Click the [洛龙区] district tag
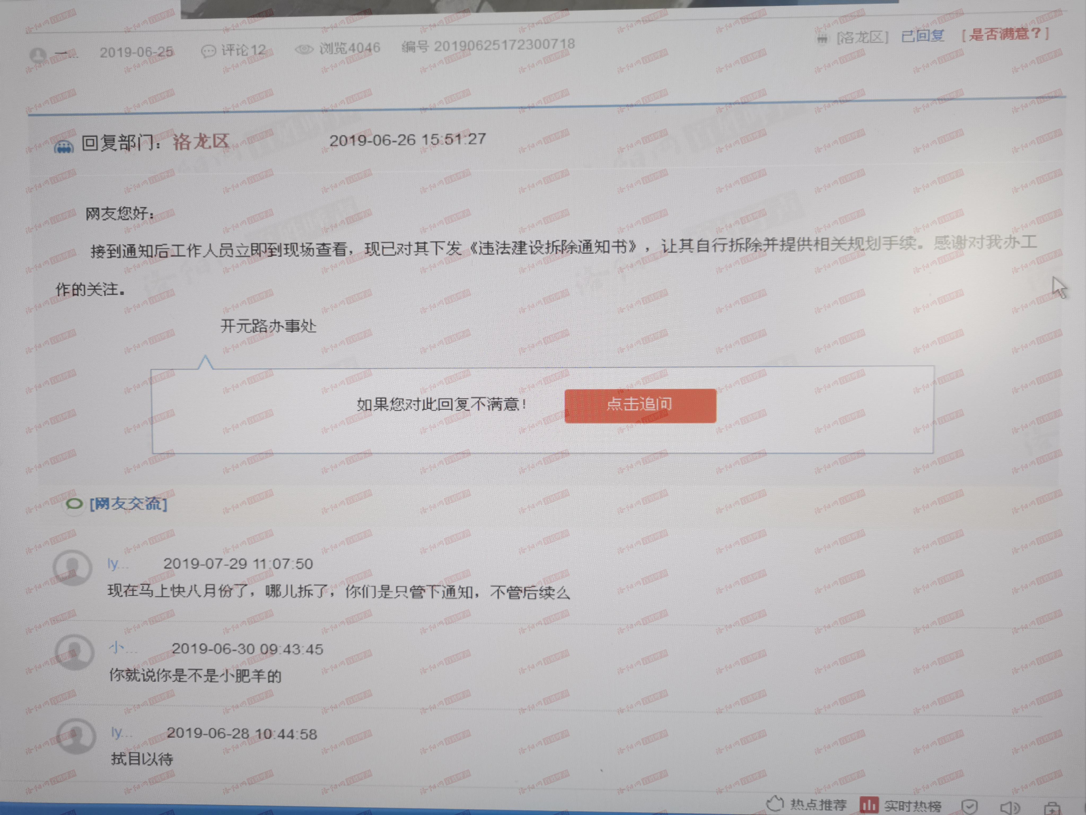This screenshot has height=815, width=1086. click(862, 37)
